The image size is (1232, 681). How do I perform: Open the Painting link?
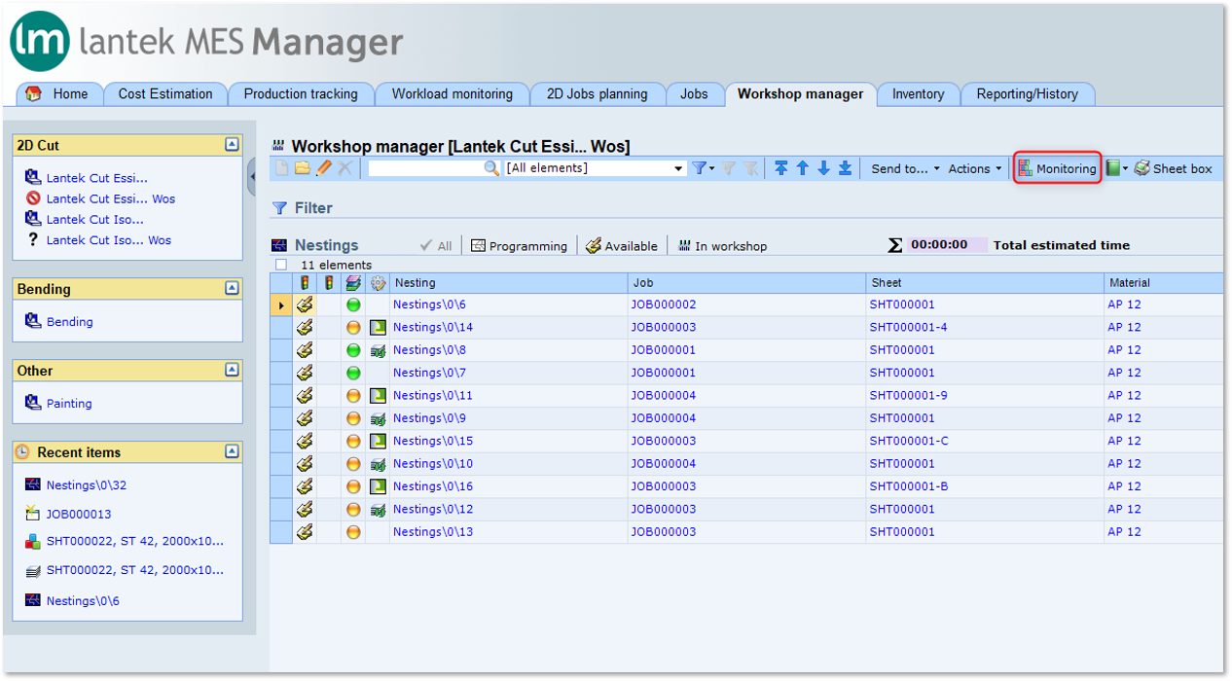tap(69, 404)
